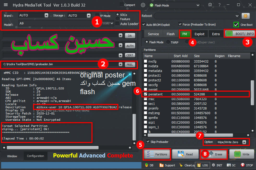Select the TWRP radio button
256x170 pixels.
[168, 42]
